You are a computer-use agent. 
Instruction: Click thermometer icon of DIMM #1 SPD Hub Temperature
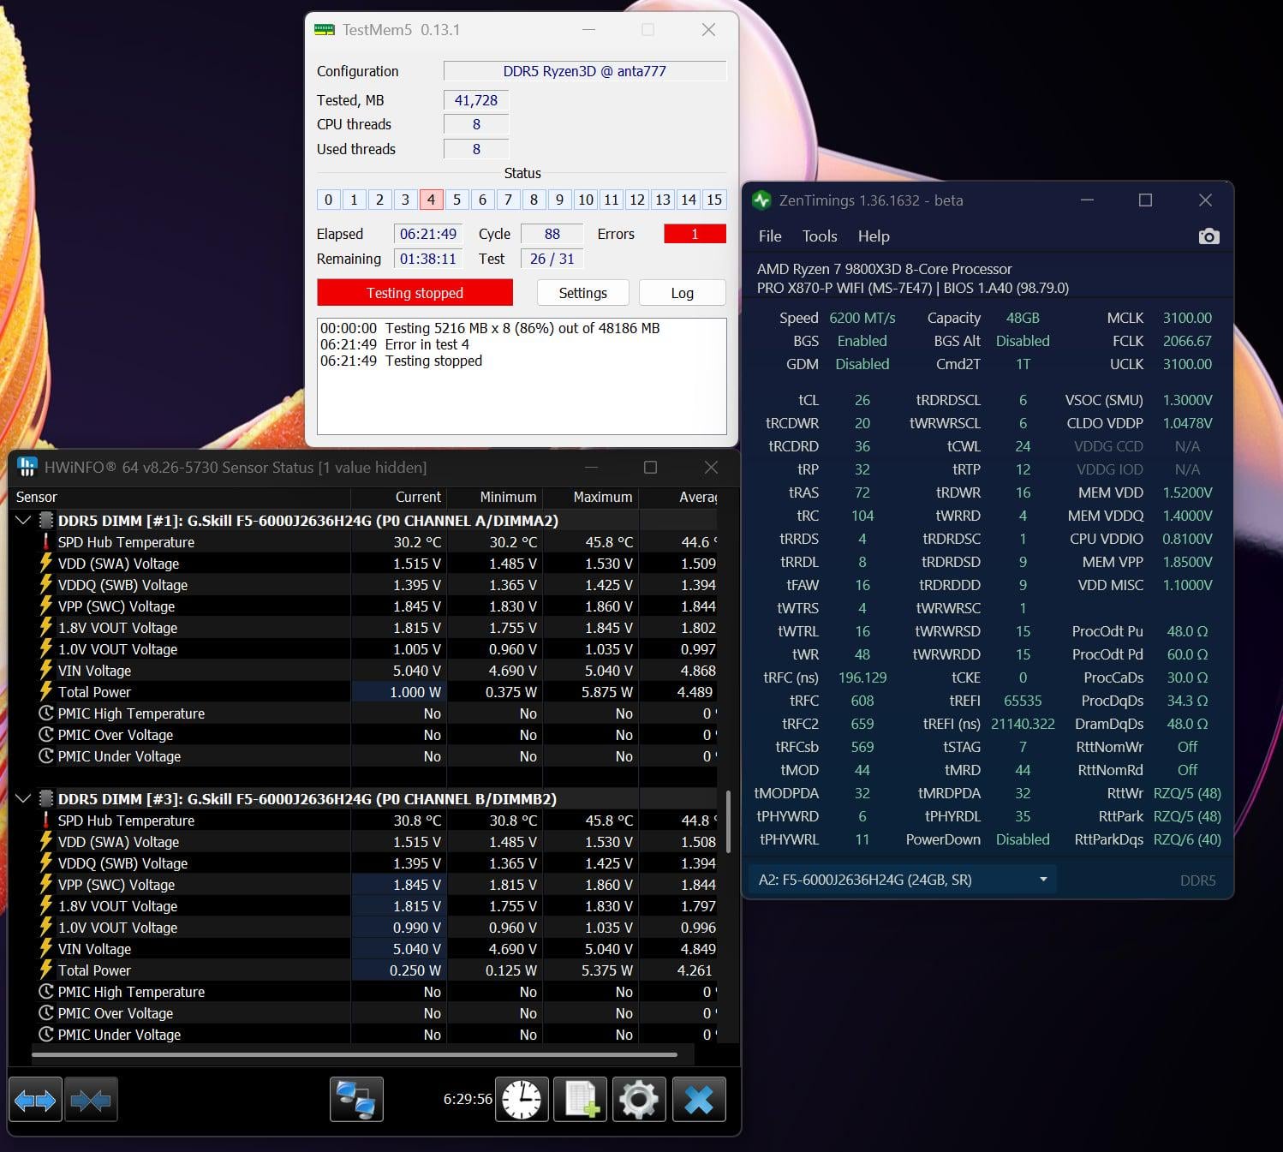(46, 542)
